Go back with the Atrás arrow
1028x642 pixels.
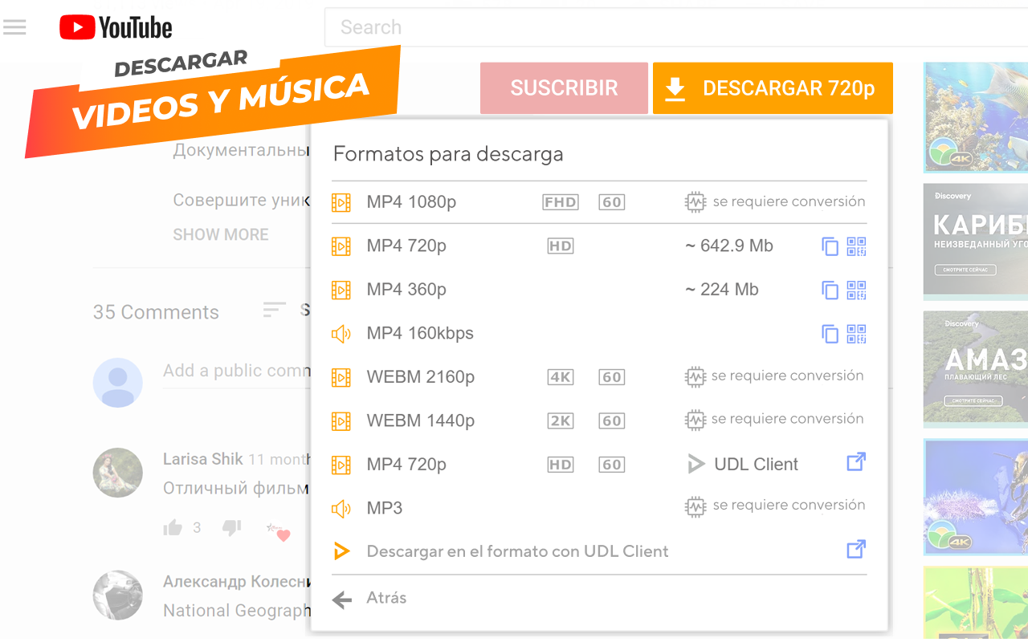[x=341, y=599]
